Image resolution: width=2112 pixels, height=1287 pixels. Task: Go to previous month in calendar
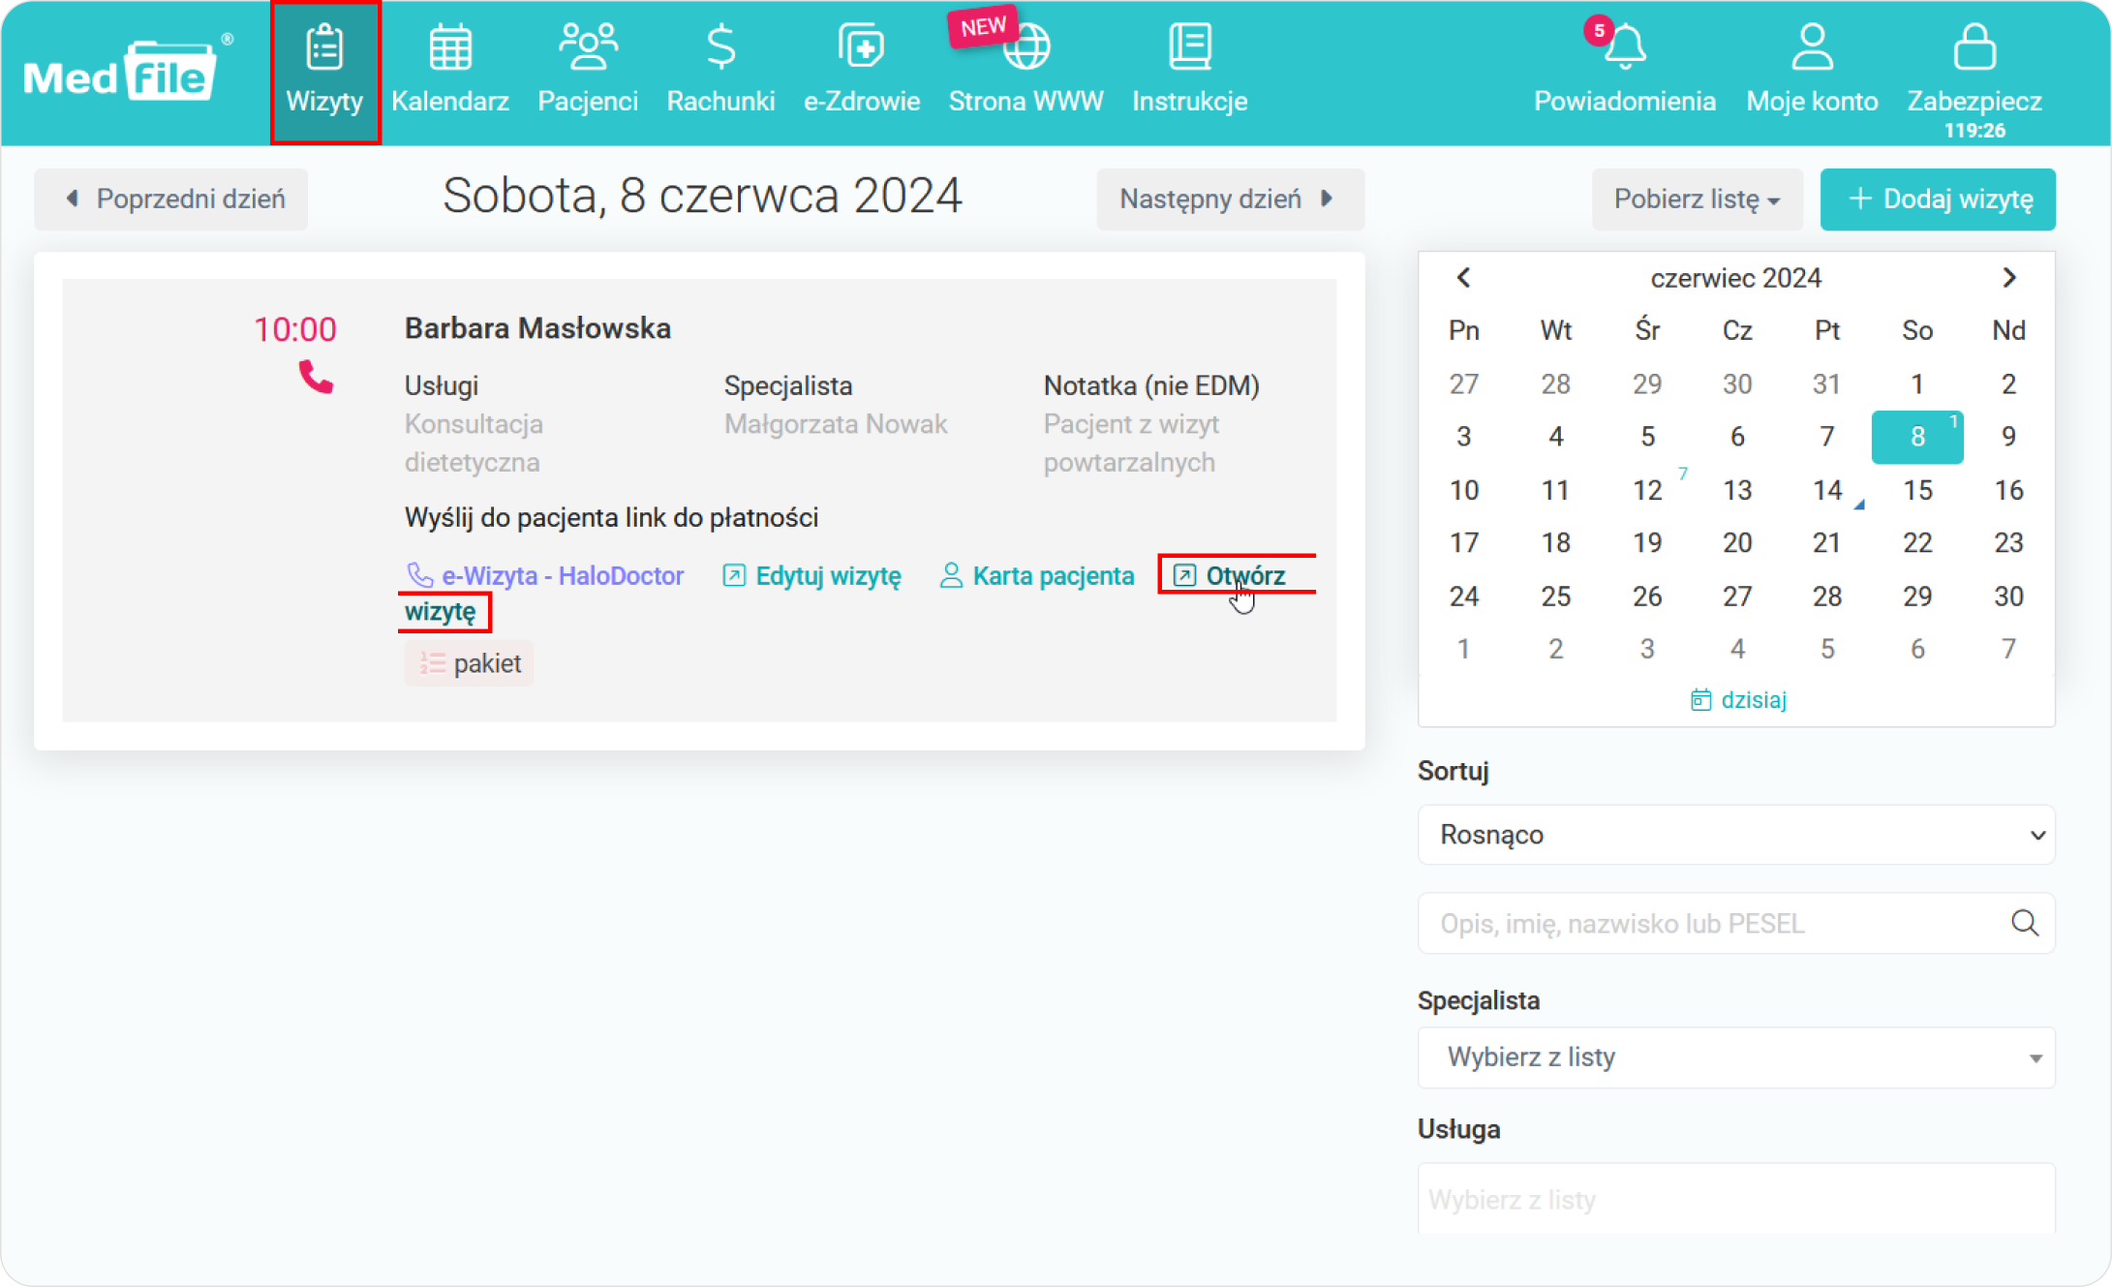1464,278
